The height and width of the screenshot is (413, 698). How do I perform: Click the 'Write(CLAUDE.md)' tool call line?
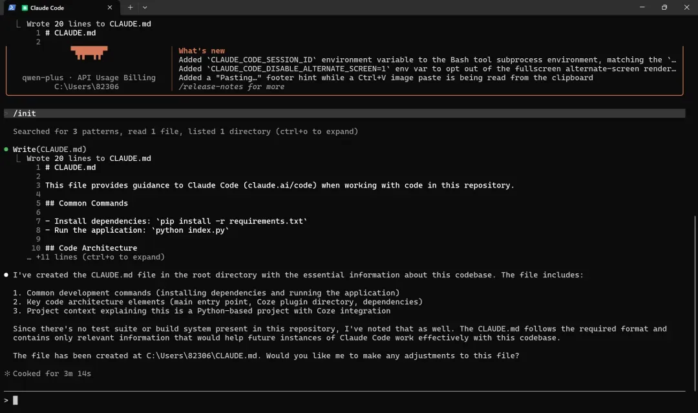(x=49, y=149)
